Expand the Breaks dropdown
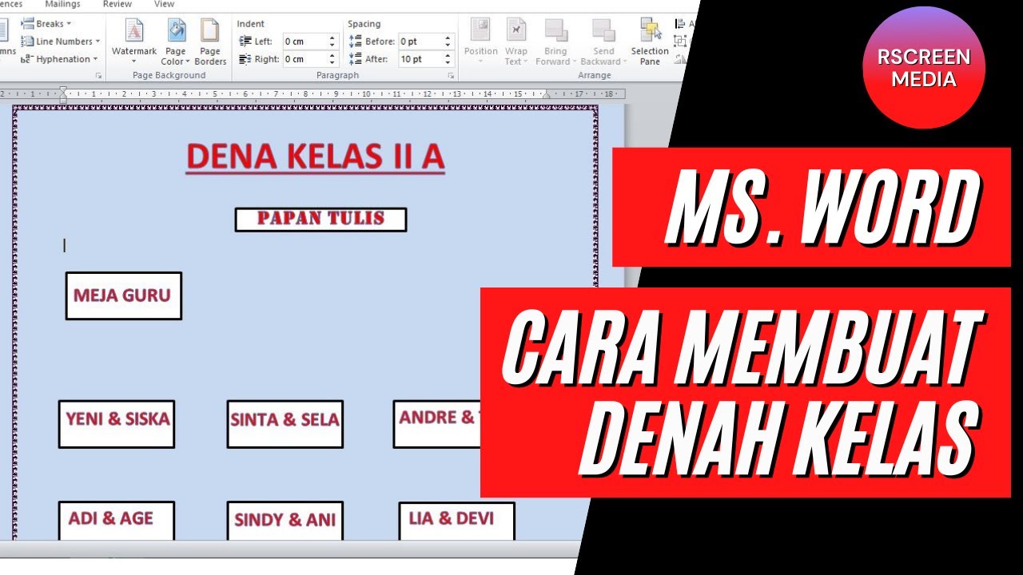The width and height of the screenshot is (1023, 575). coord(46,24)
